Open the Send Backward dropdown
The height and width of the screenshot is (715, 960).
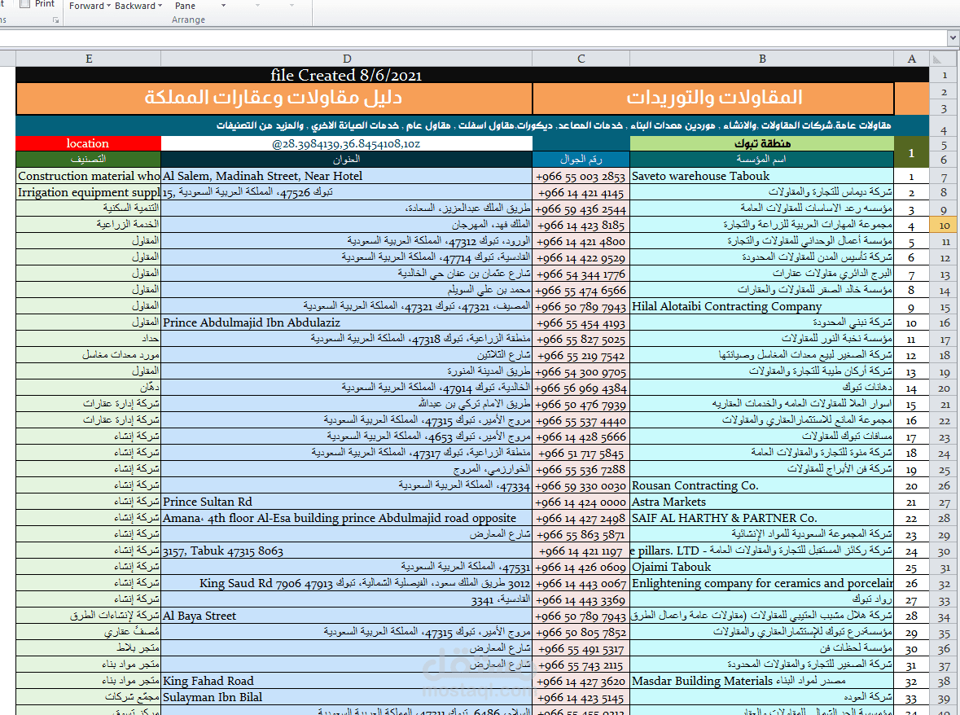click(x=138, y=6)
